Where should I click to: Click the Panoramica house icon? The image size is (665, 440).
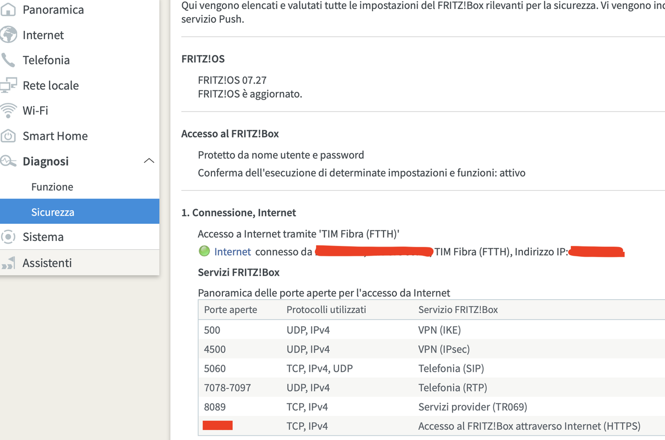[x=8, y=10]
